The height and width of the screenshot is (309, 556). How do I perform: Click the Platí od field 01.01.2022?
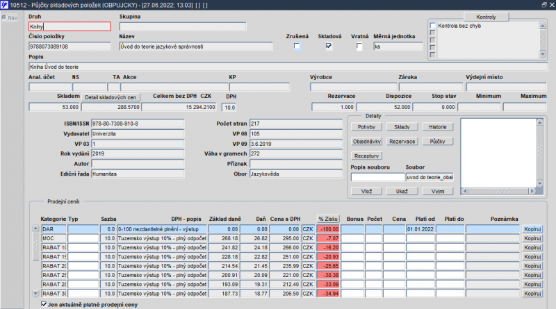tap(420, 229)
